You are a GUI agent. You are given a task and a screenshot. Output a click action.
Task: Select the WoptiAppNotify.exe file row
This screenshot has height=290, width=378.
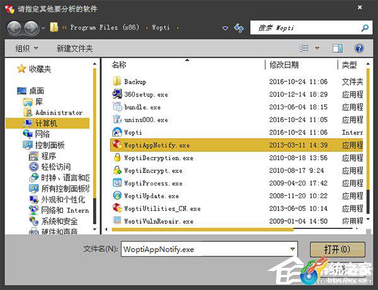coord(236,145)
